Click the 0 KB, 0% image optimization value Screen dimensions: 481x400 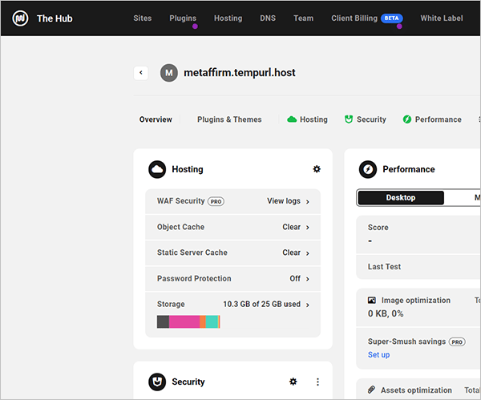(x=386, y=313)
